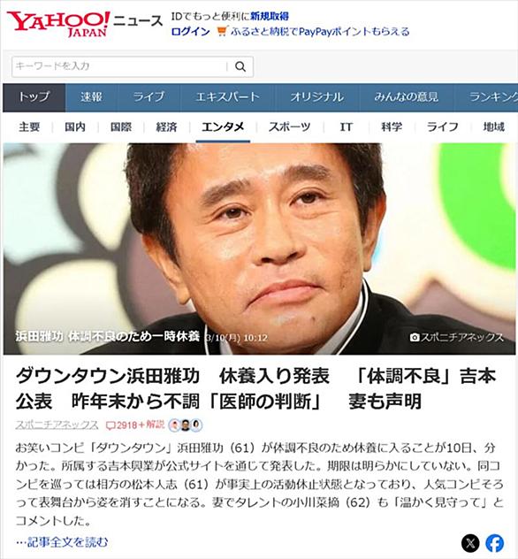The height and width of the screenshot is (559, 518).
Task: Click the 新規取得 link
Action: (270, 16)
